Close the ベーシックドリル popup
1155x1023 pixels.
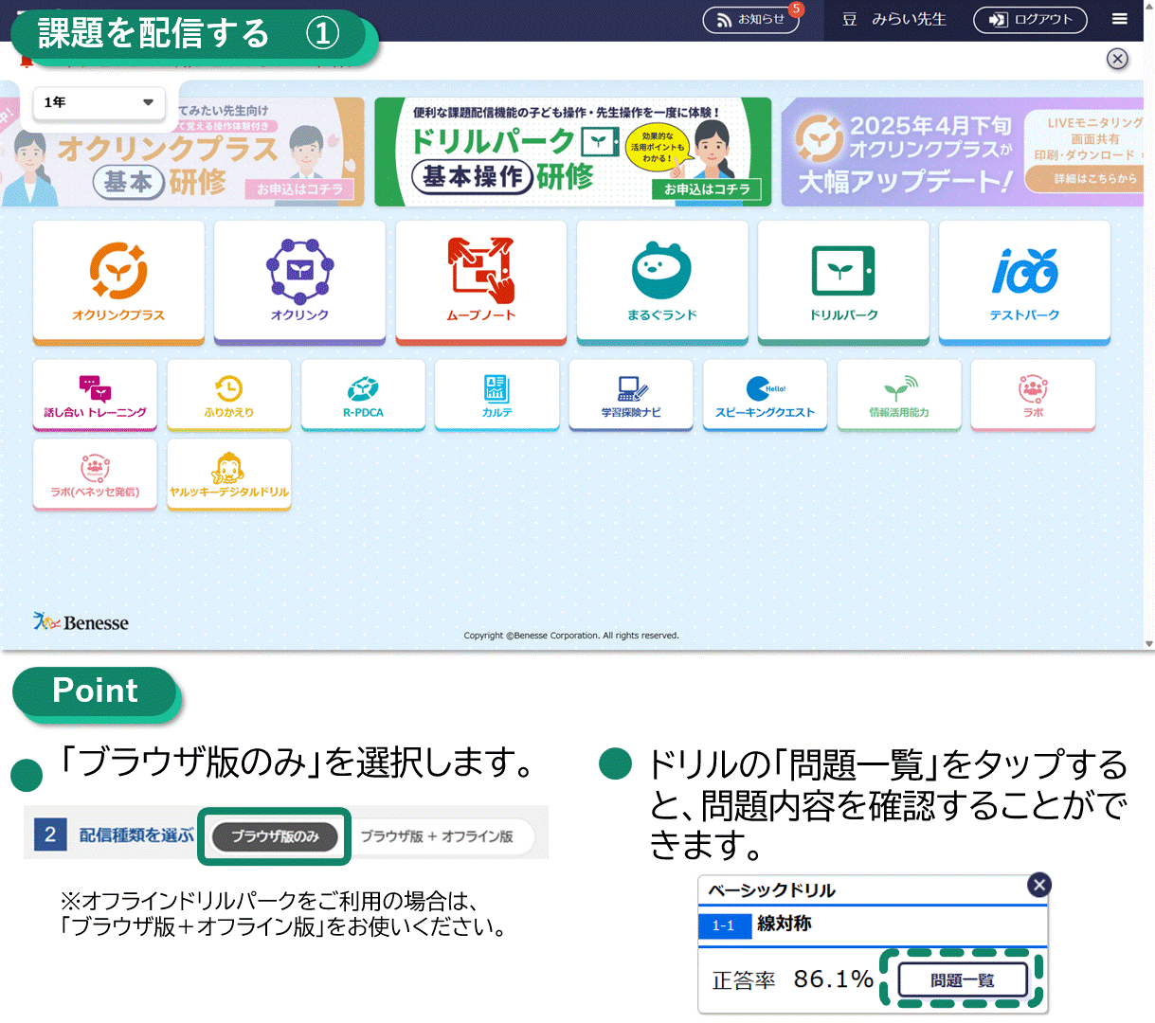pyautogui.click(x=1039, y=885)
